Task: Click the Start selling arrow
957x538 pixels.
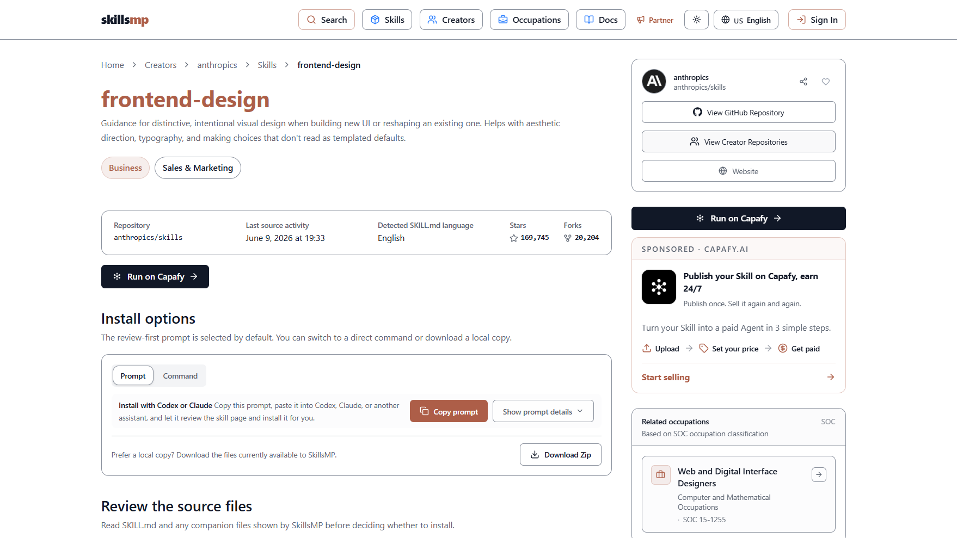Action: [x=830, y=377]
